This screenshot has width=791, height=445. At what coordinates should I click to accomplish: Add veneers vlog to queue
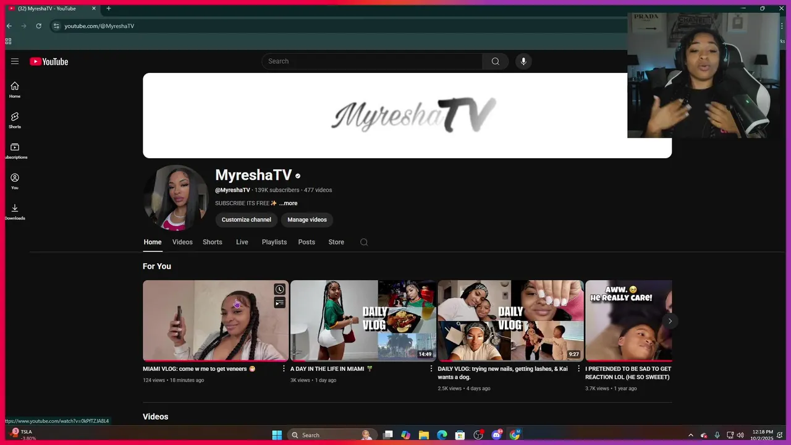click(280, 303)
